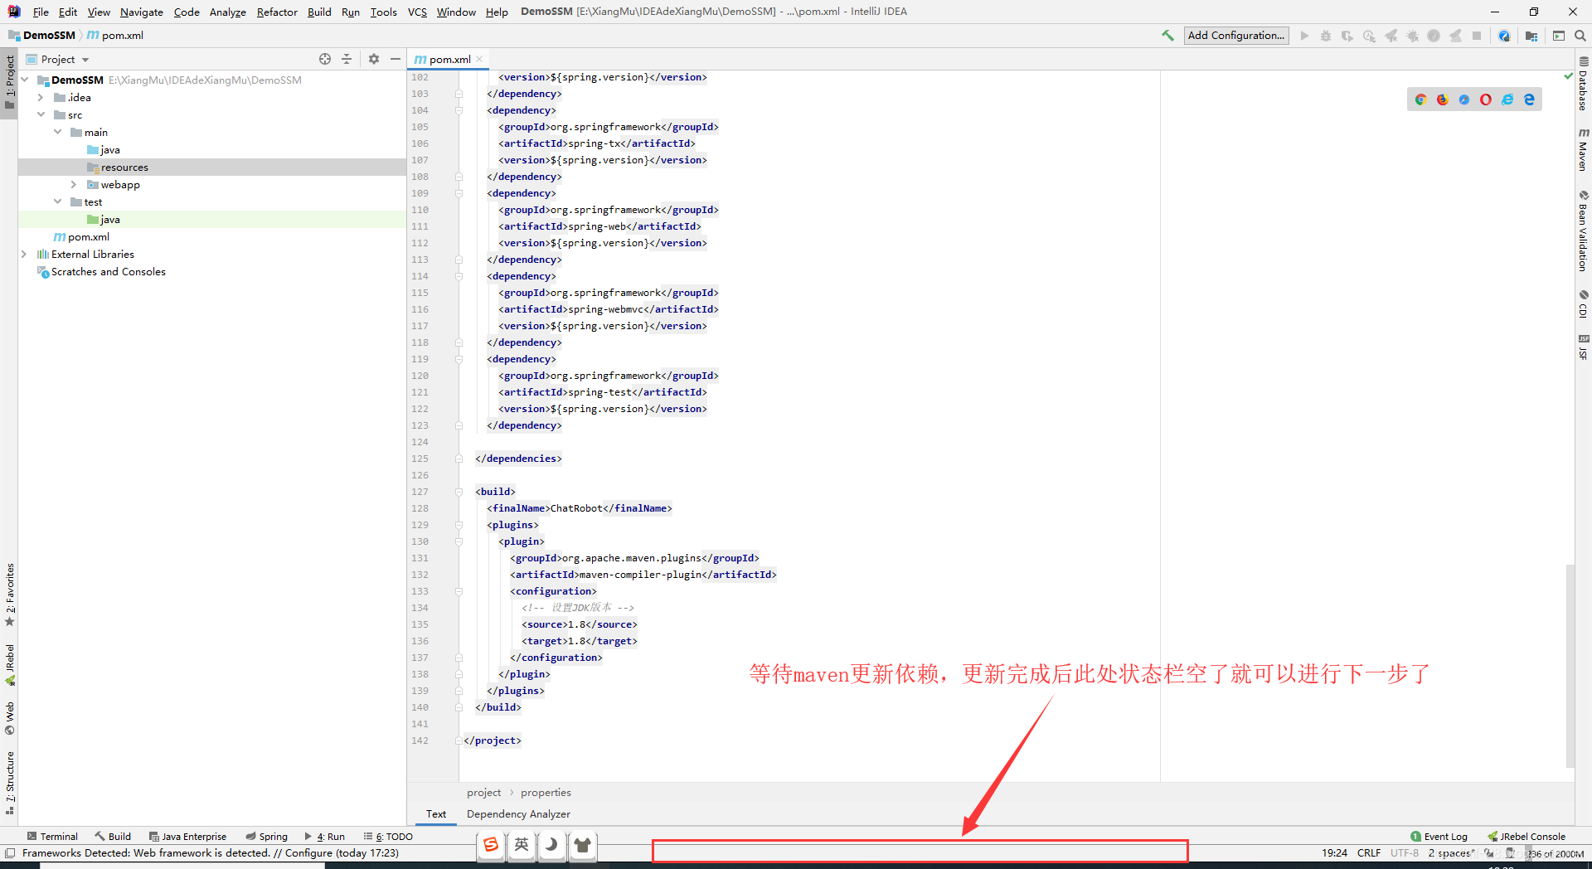Viewport: 1592px width, 869px height.
Task: Collapse the main folder node
Action: pos(57,132)
